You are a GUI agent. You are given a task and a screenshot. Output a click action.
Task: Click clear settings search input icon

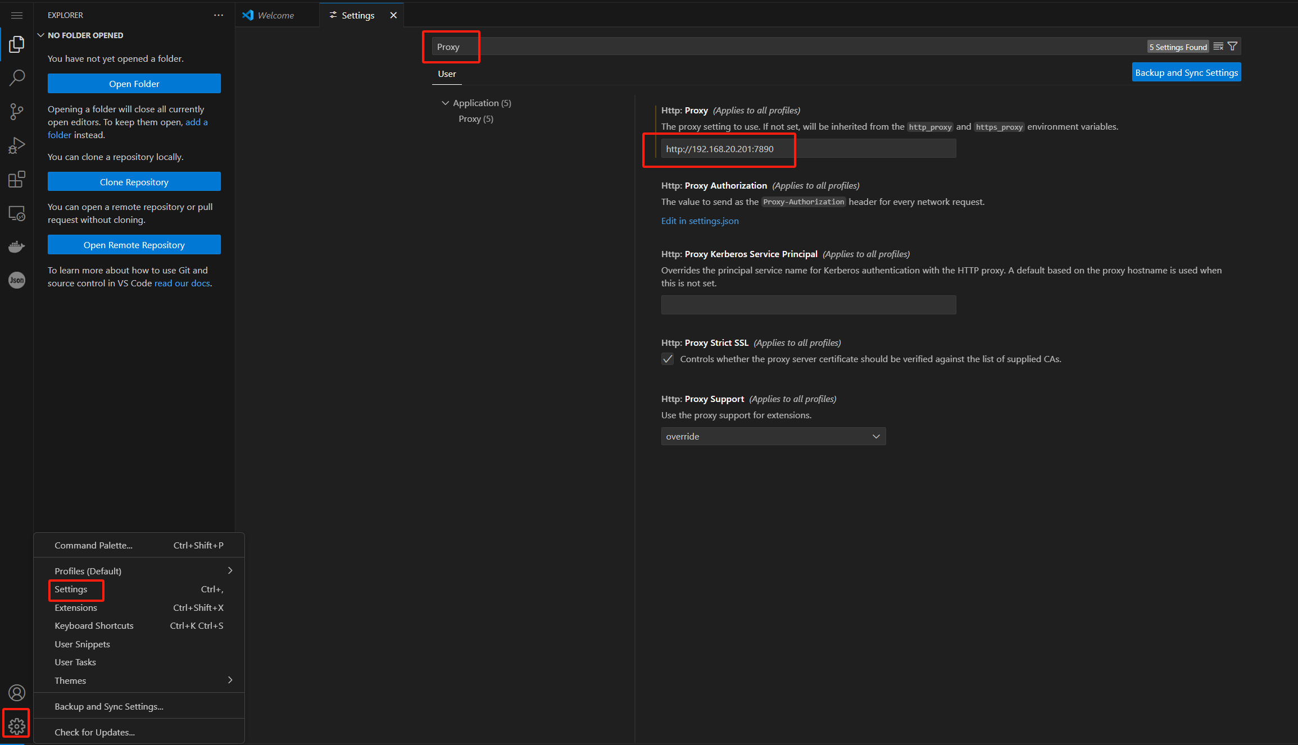pos(1218,47)
